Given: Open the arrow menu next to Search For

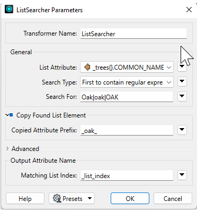Looking at the screenshot, I should (x=182, y=96).
